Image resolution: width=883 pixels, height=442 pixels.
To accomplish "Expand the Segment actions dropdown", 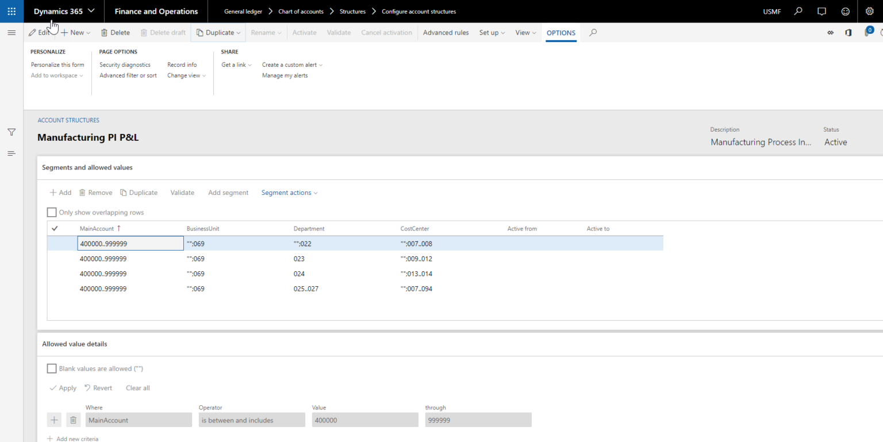I will [x=289, y=192].
